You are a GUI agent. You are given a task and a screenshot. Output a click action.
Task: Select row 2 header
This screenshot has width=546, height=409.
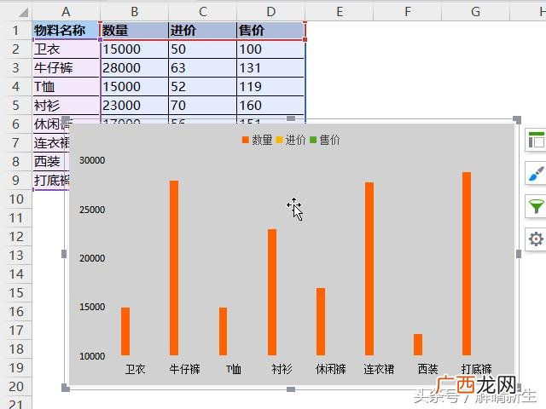pyautogui.click(x=15, y=49)
